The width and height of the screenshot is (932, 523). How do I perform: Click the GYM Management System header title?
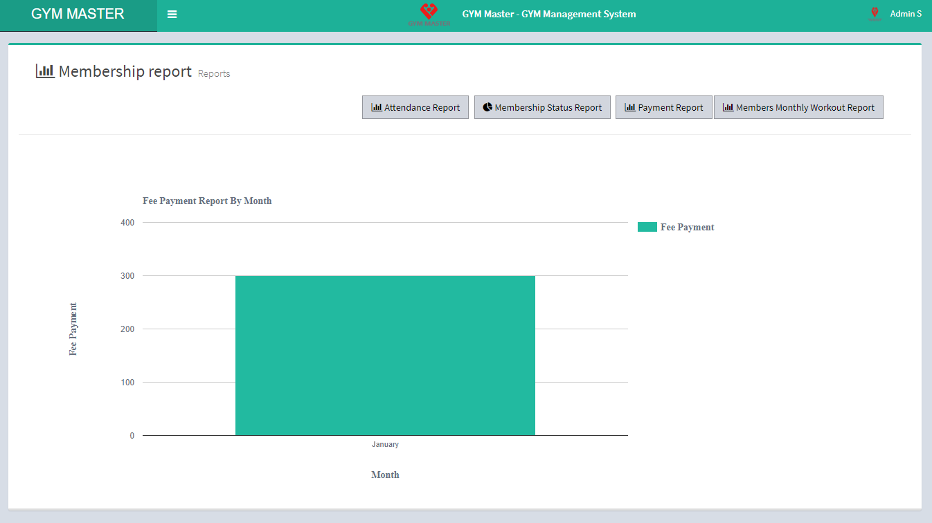548,14
